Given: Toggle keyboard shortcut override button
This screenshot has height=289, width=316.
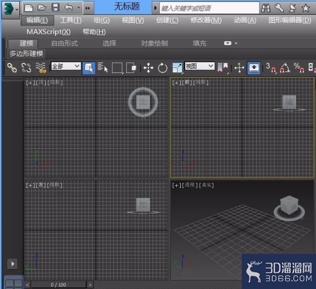Looking at the screenshot, I should pos(254,68).
